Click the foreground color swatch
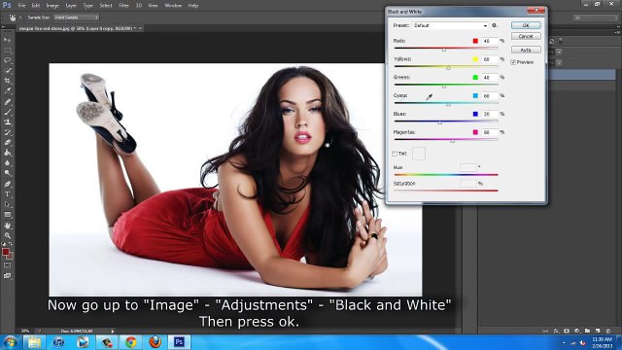Screen dimensions: 622x350 coord(6,252)
